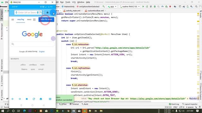Go forward using the browser app's forward arrow

coord(20,99)
